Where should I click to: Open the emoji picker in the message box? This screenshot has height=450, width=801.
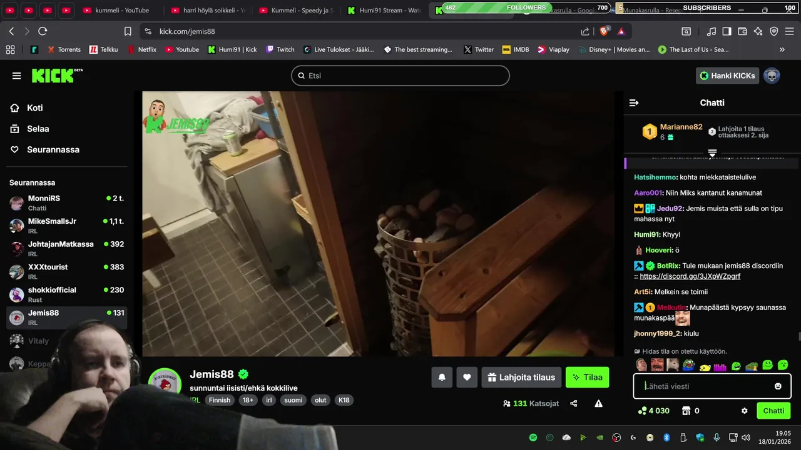click(778, 386)
